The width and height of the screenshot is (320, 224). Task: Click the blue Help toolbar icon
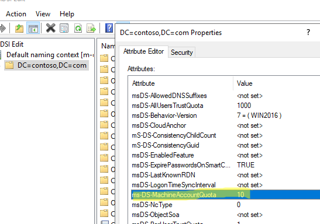click(109, 28)
